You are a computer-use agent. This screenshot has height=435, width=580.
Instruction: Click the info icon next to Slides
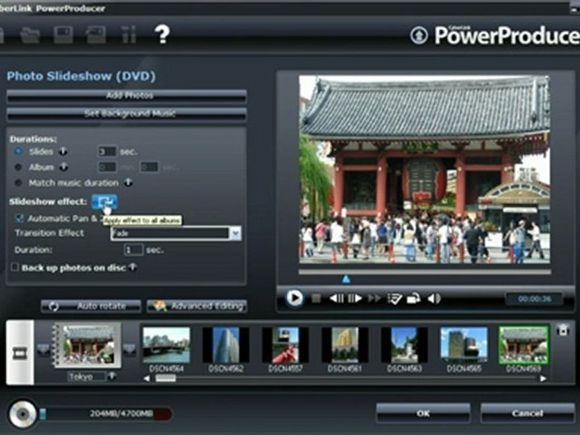(63, 151)
